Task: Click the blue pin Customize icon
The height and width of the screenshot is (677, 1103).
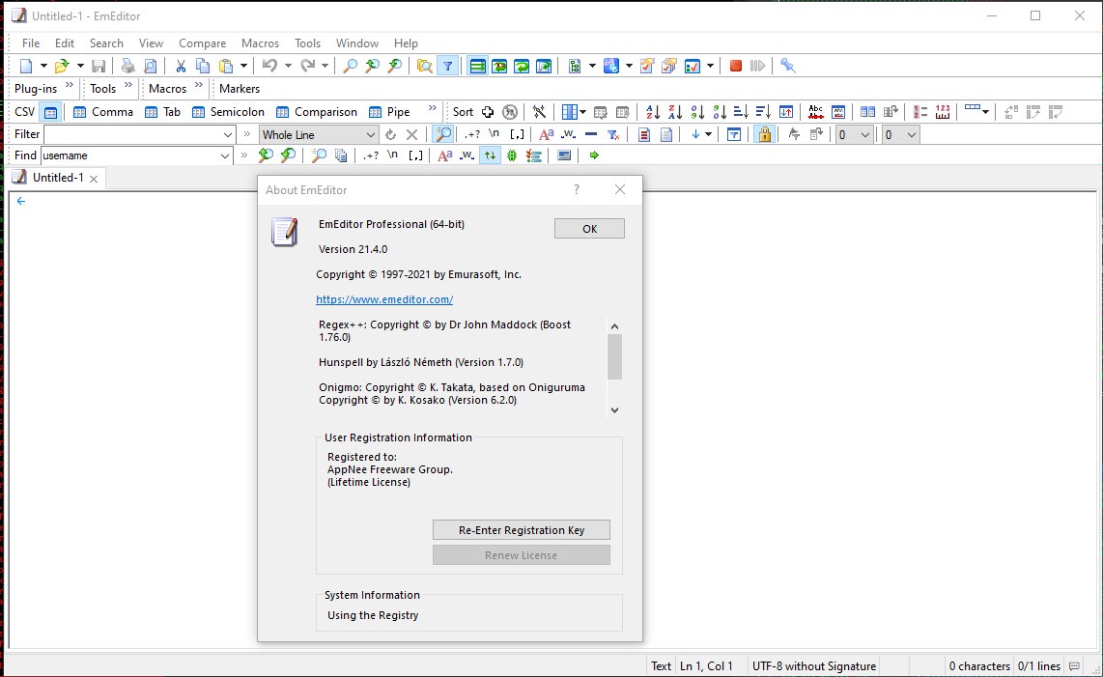Action: (x=788, y=66)
